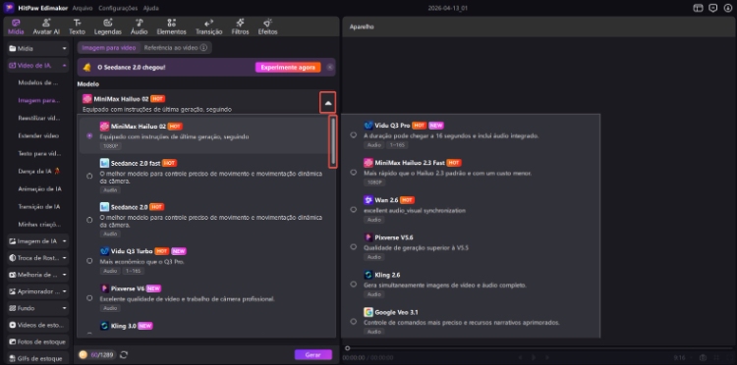Open Reestilizar vídeo sidebar item
Viewport: 737px width, 365px height.
click(39, 118)
